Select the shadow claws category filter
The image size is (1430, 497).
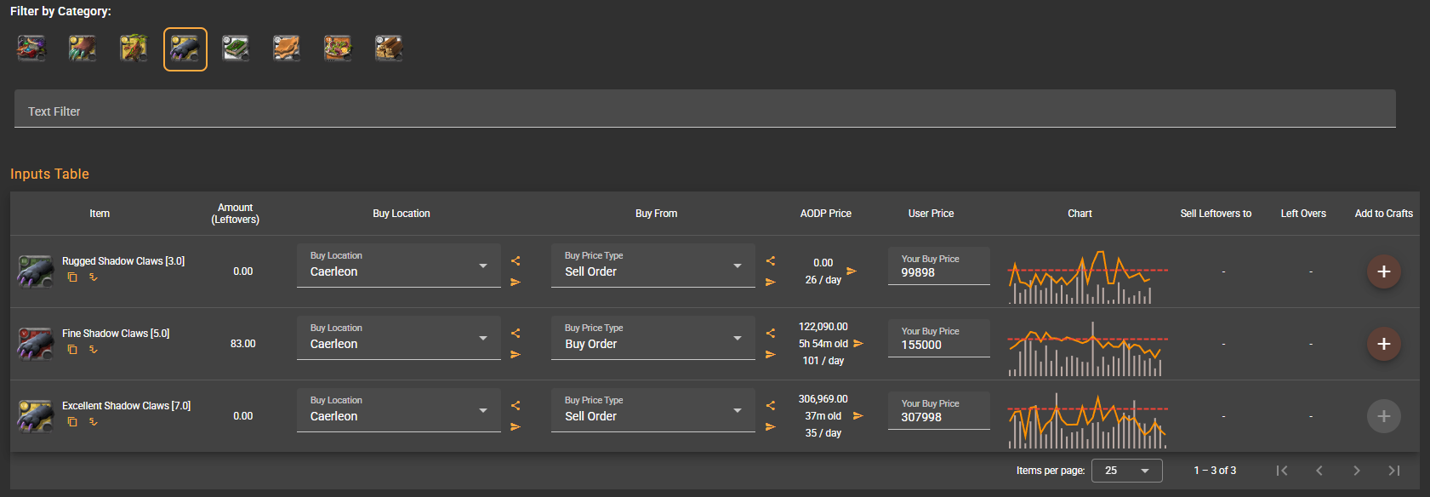coord(185,49)
